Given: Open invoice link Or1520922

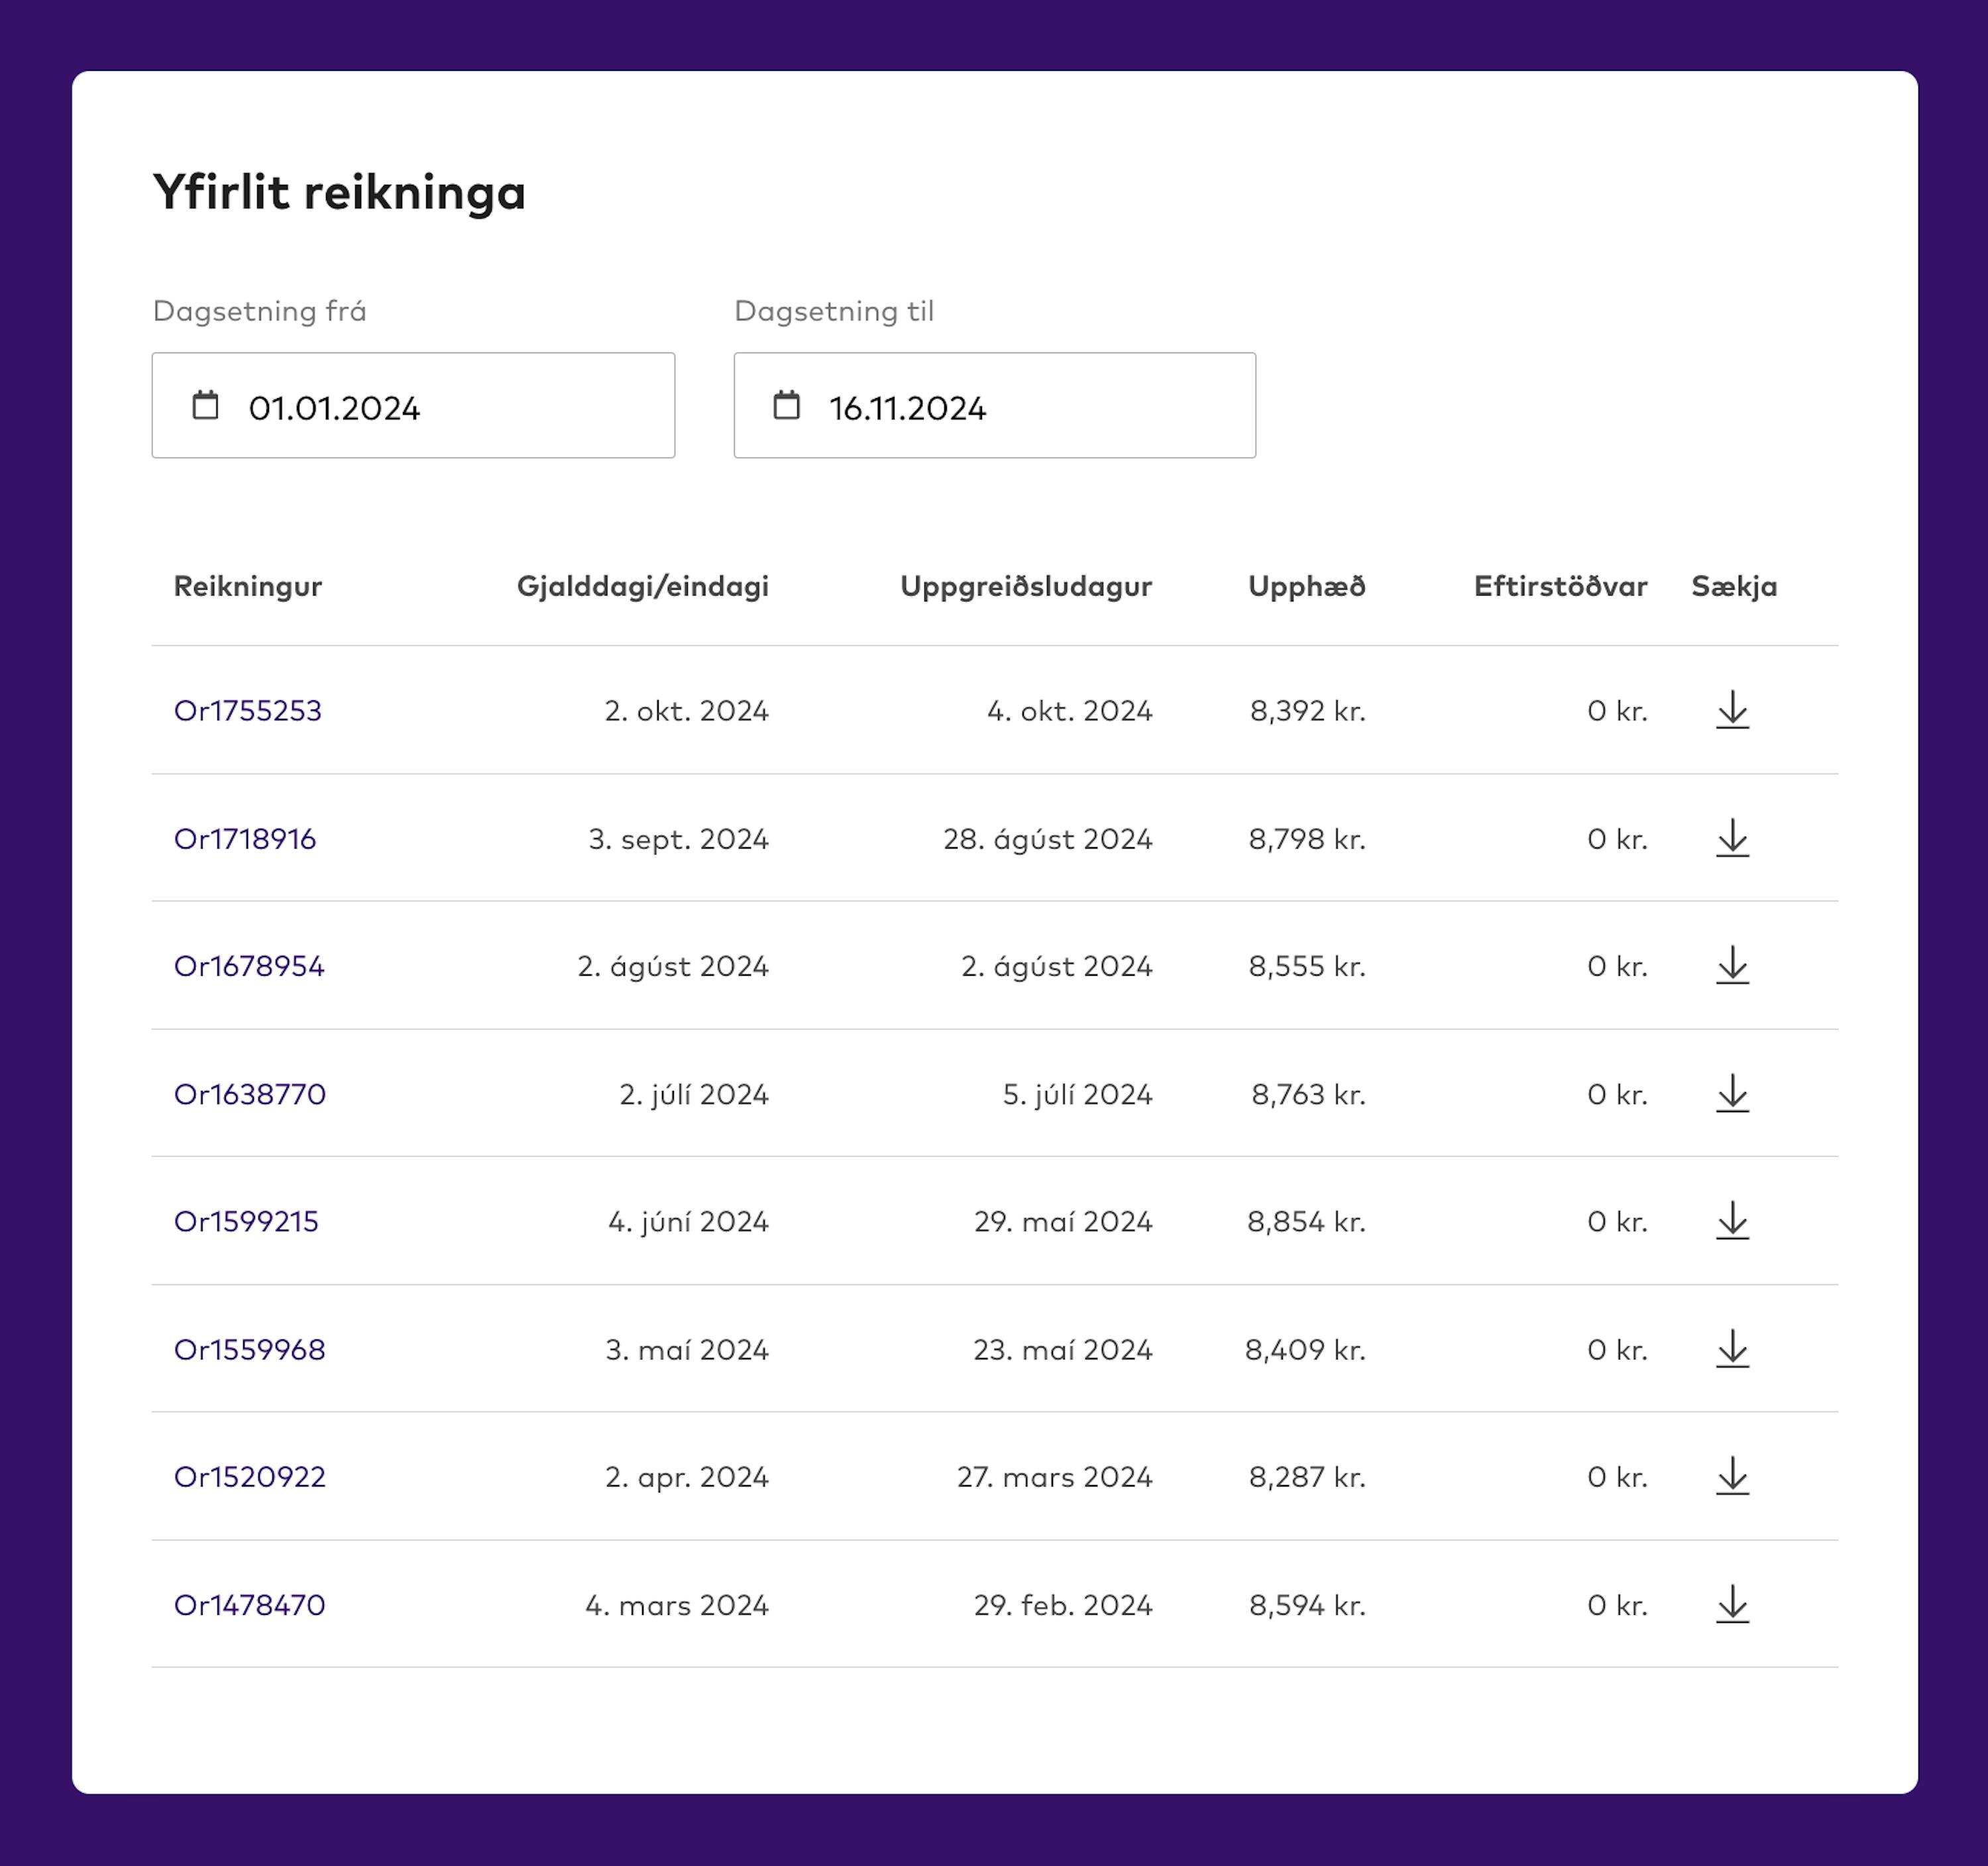Looking at the screenshot, I should click(x=250, y=1477).
